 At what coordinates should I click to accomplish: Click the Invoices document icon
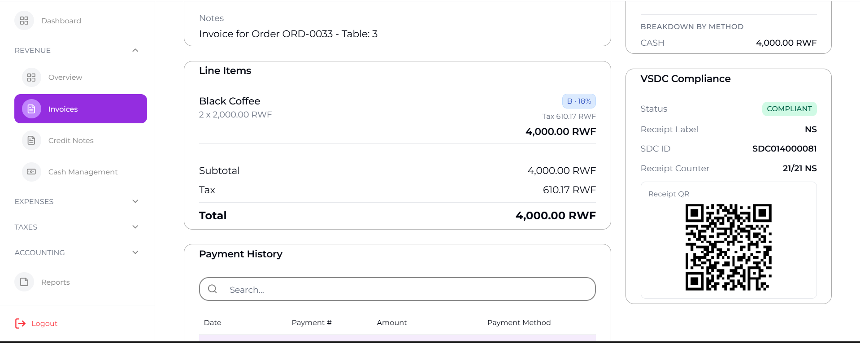pyautogui.click(x=31, y=109)
